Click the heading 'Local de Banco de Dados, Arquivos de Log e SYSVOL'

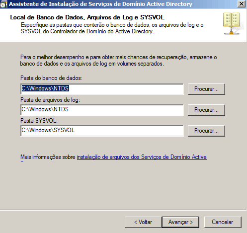pos(87,17)
